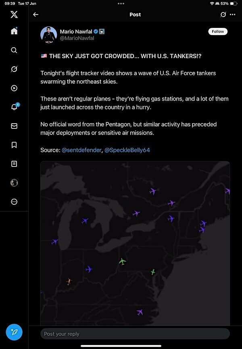
Task: Follow Mario Nawfal
Action: pyautogui.click(x=218, y=32)
